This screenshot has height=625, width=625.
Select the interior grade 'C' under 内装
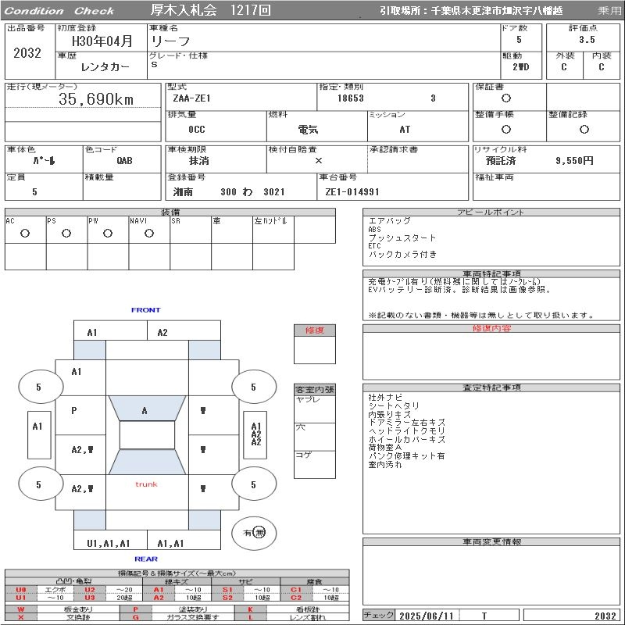click(601, 67)
